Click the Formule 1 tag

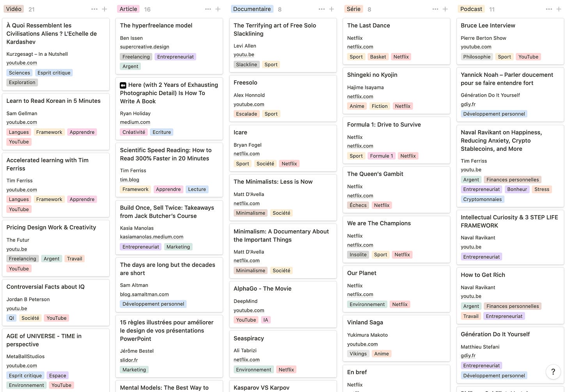(382, 156)
